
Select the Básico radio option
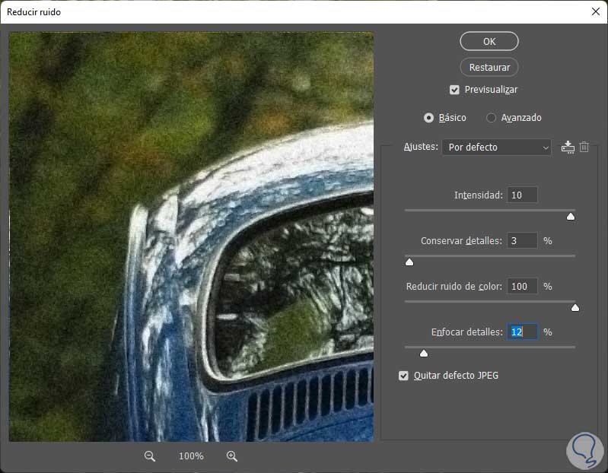point(428,118)
